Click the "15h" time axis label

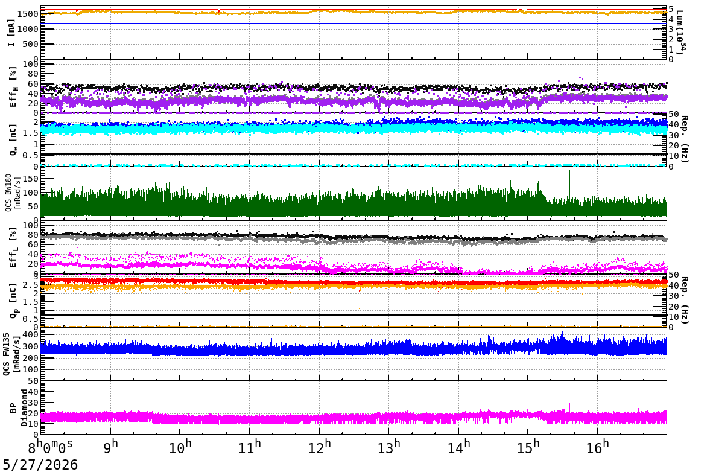click(x=528, y=447)
